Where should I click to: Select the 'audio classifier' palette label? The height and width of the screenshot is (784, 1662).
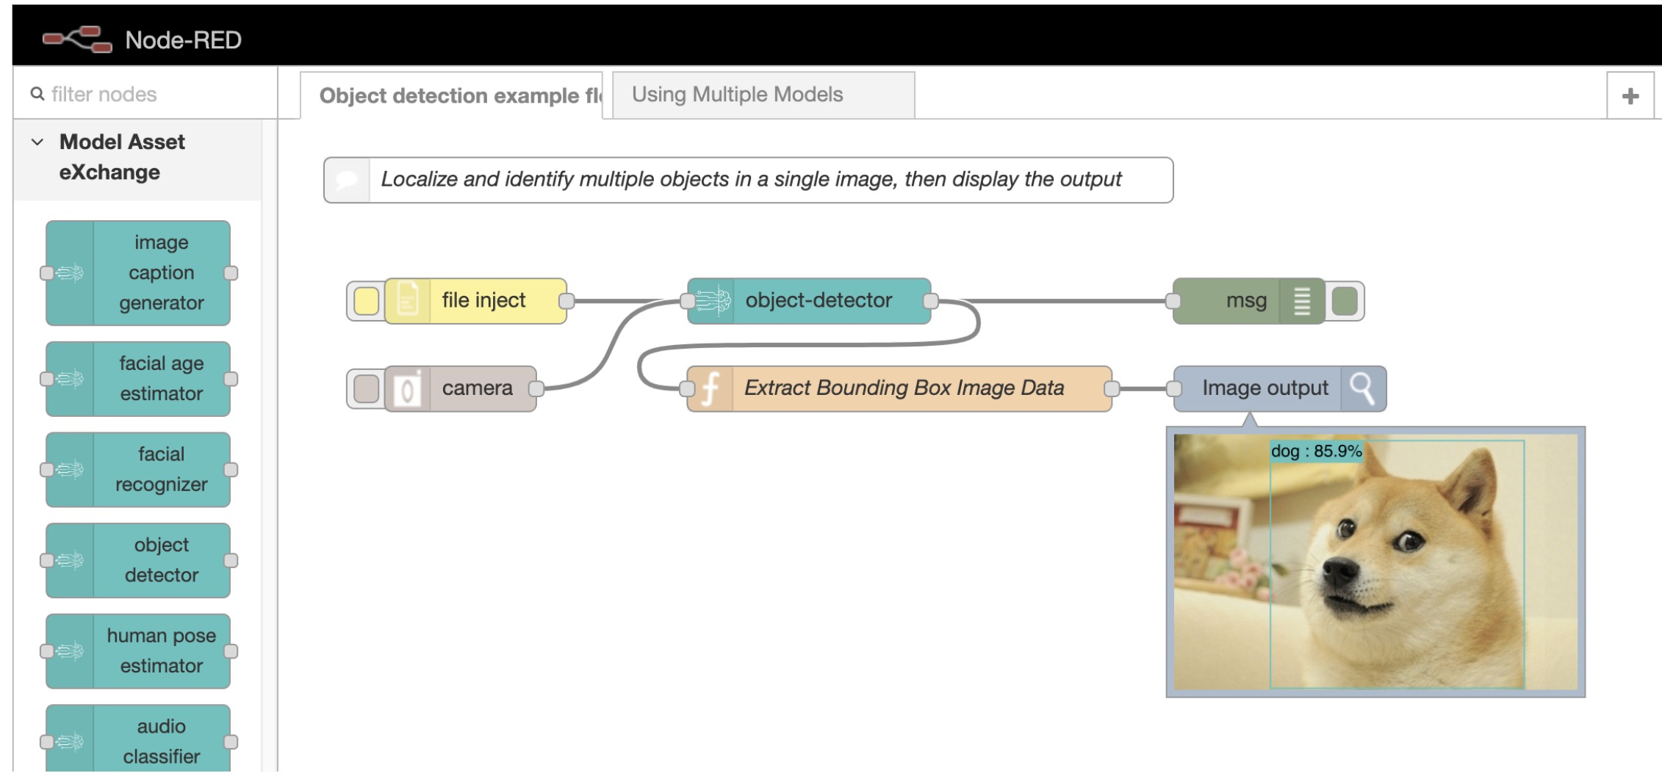tap(162, 741)
